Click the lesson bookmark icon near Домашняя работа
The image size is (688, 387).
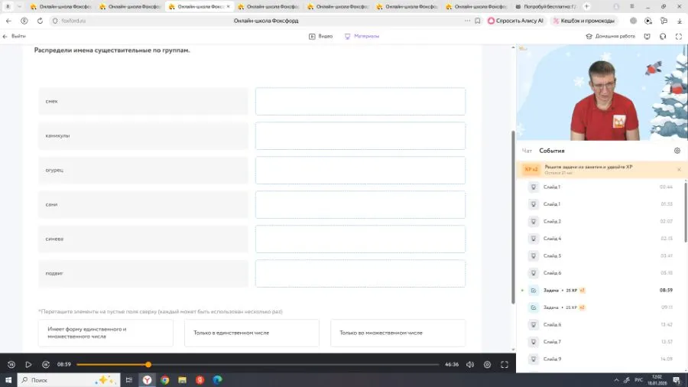pos(647,37)
